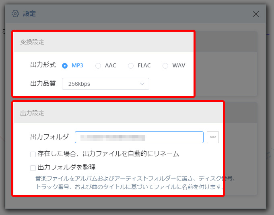Choose FLAC as output format

(131, 65)
